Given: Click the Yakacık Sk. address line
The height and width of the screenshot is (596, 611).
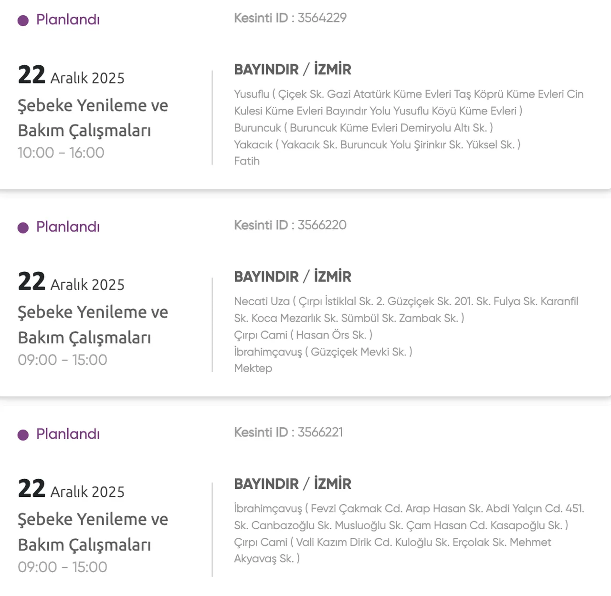Looking at the screenshot, I should [x=377, y=144].
